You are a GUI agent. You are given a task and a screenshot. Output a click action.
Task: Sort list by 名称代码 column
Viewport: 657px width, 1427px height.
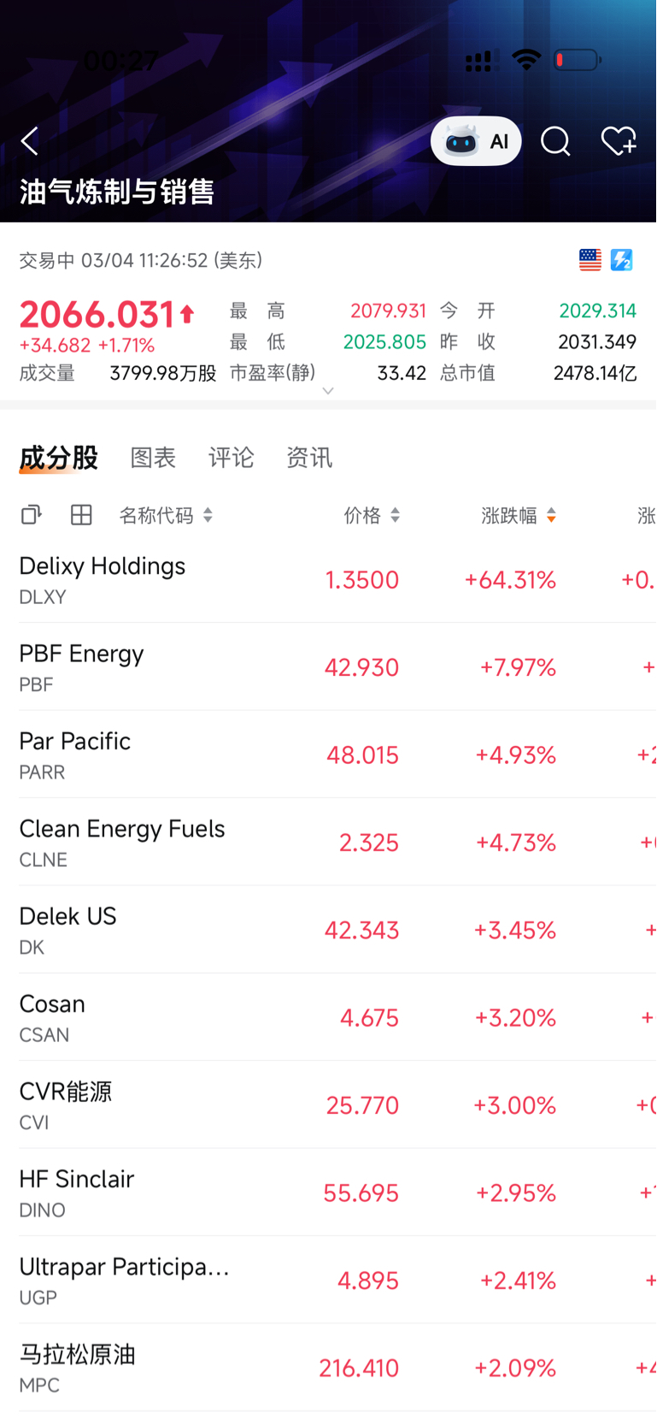point(166,515)
